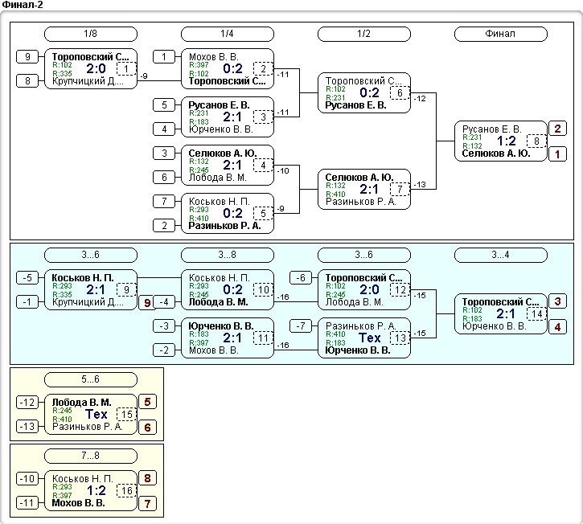Click Мохов В. В. in match 16

78,503
